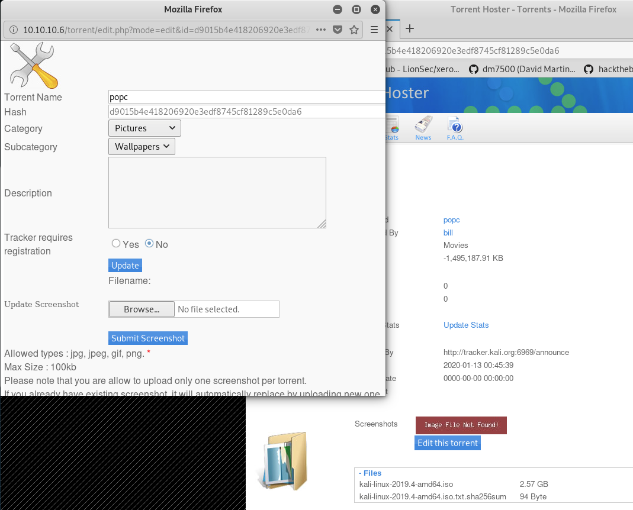
Task: Click the tools wrench-and-screwdriver icon
Action: [33, 64]
